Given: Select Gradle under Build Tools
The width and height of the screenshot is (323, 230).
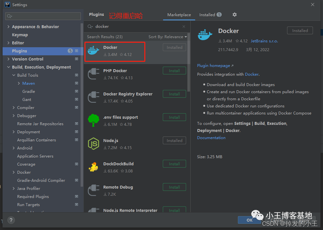Looking at the screenshot, I should pos(28,92).
